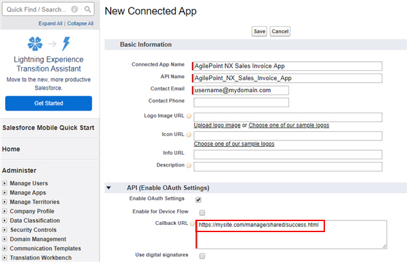
Task: Click Upload logo image link
Action: tap(217, 125)
